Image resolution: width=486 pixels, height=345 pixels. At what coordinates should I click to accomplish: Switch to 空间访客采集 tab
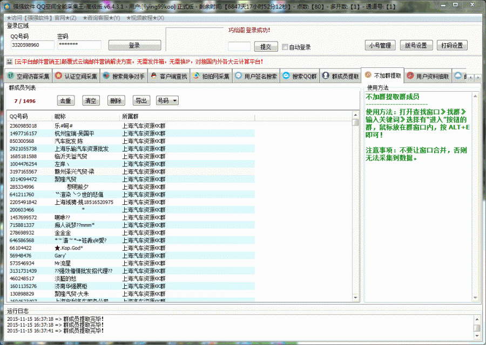coord(28,76)
